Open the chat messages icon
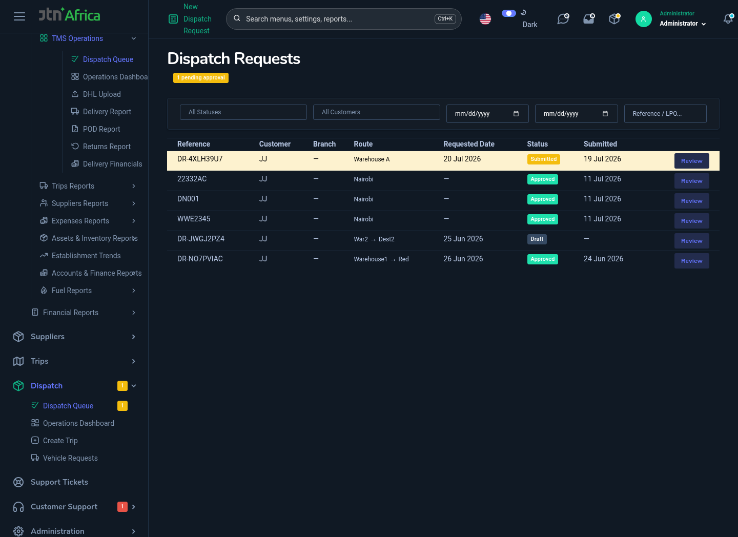 pyautogui.click(x=563, y=19)
